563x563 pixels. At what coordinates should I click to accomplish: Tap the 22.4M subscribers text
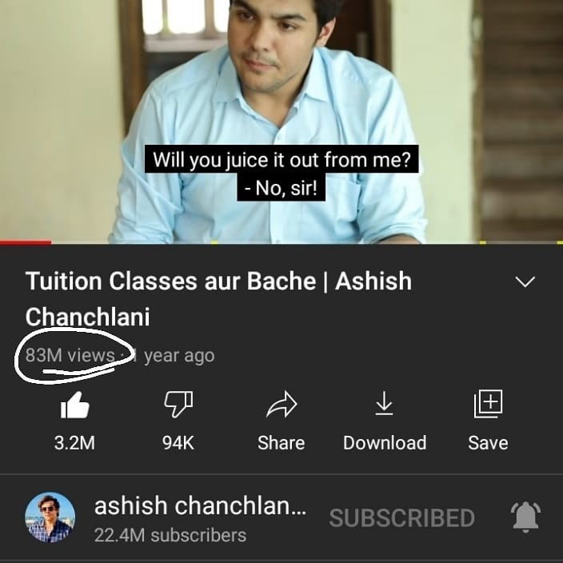170,535
